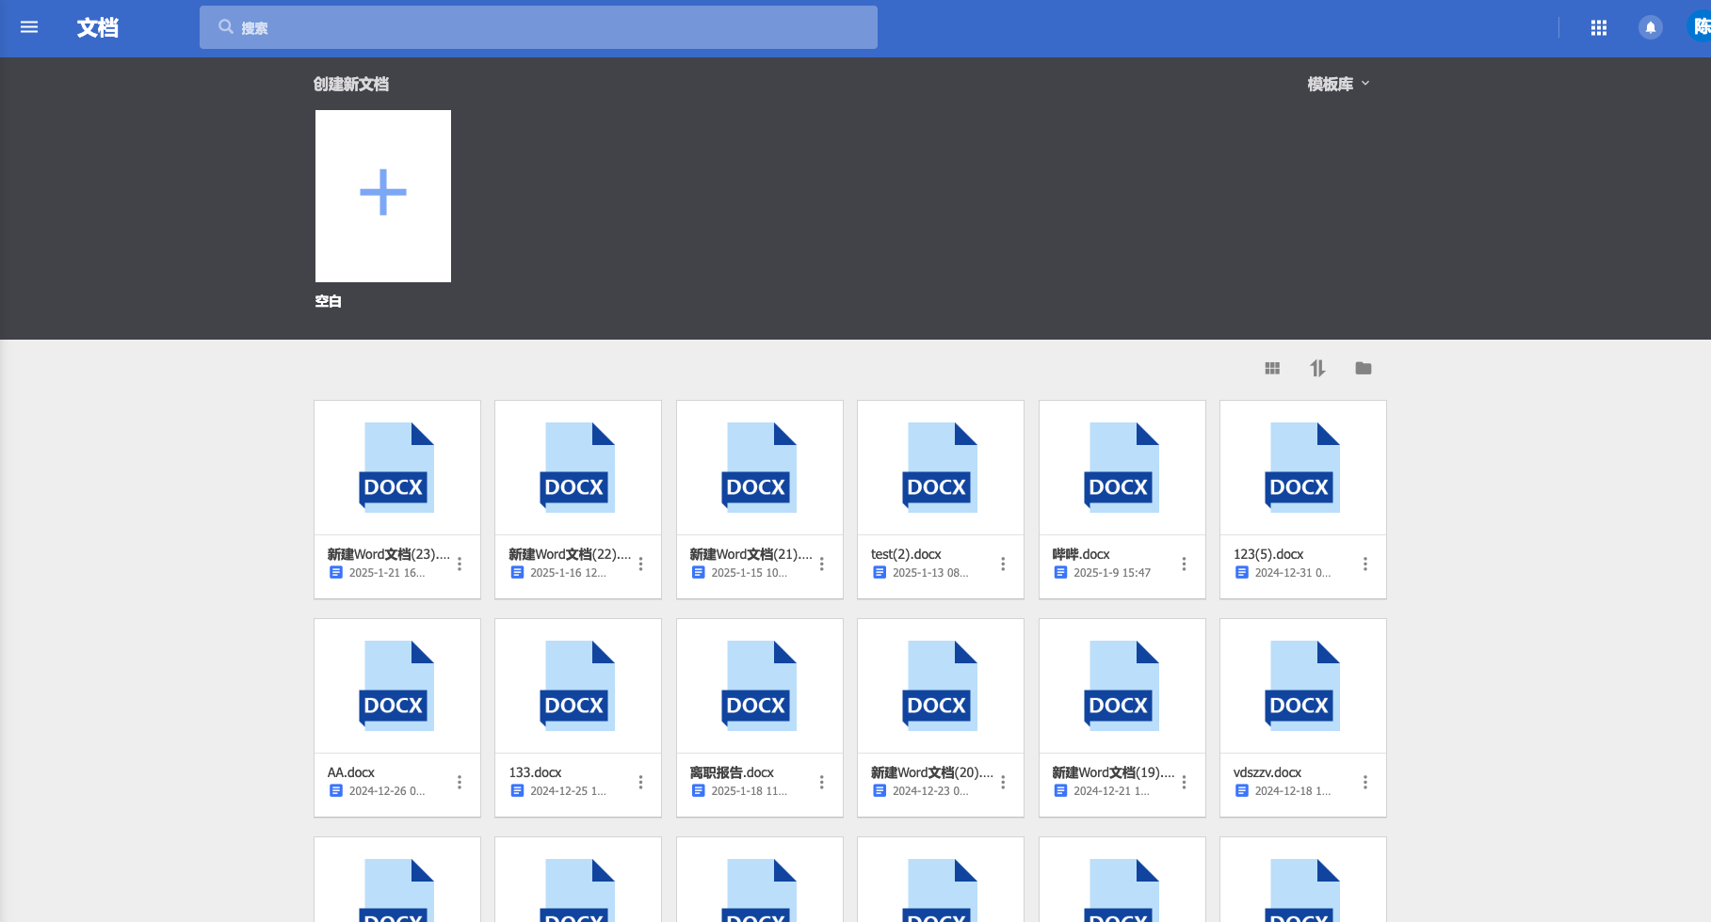1711x922 pixels.
Task: Open more options for 新建Word文档(23)
Action: coord(460,564)
